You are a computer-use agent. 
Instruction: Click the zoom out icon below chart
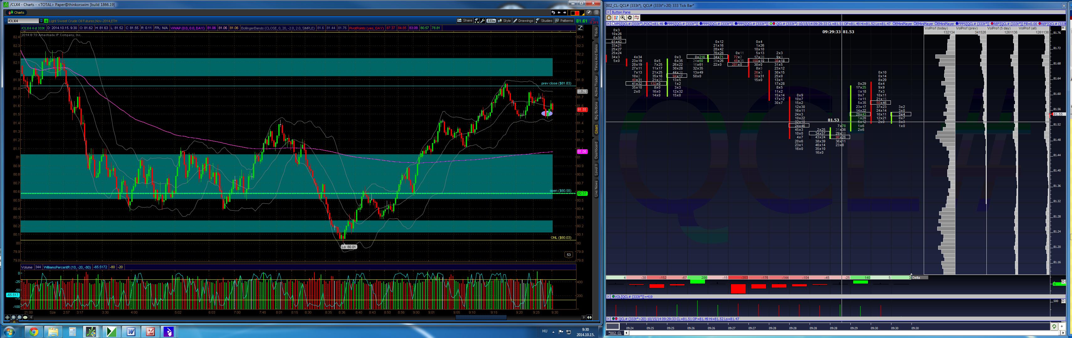(19, 318)
